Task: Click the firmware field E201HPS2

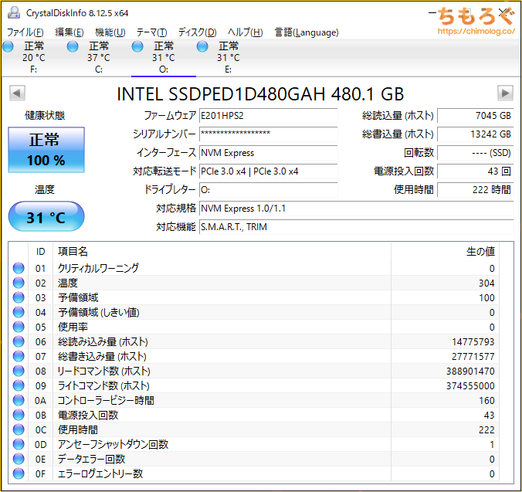Action: (268, 116)
